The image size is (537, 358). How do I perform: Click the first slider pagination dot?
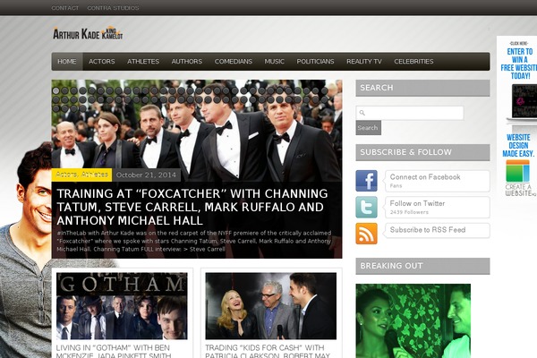click(x=55, y=90)
